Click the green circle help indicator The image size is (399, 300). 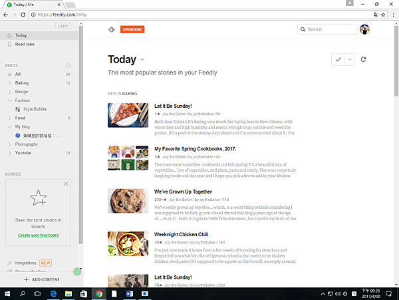[77, 271]
